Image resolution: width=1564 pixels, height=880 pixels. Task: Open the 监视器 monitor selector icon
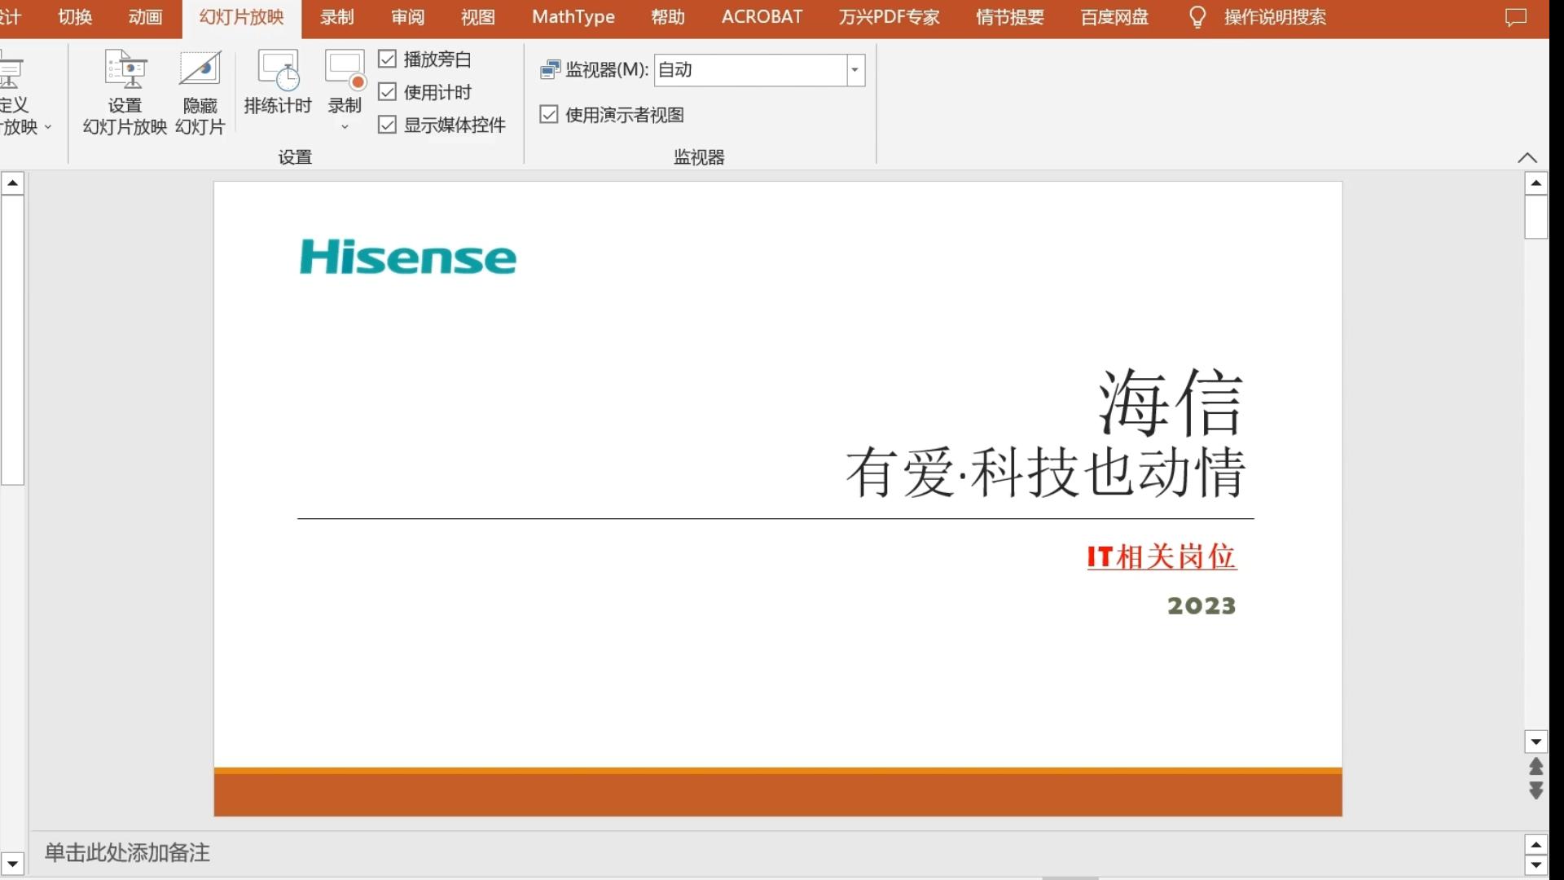pos(551,69)
